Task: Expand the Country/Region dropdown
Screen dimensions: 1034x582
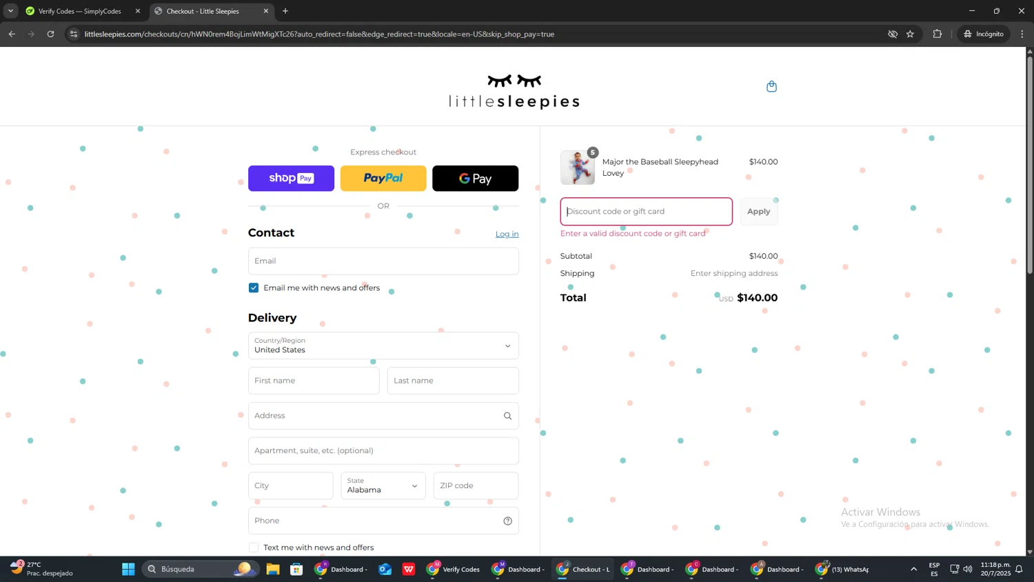Action: pos(383,345)
